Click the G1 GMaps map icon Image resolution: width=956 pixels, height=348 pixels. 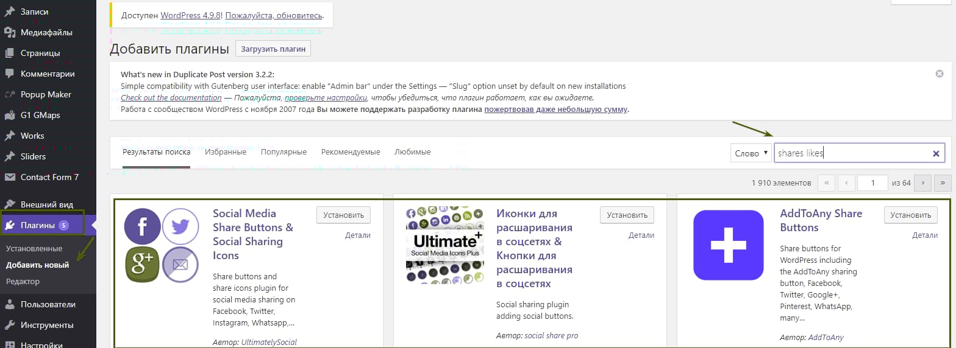[10, 115]
